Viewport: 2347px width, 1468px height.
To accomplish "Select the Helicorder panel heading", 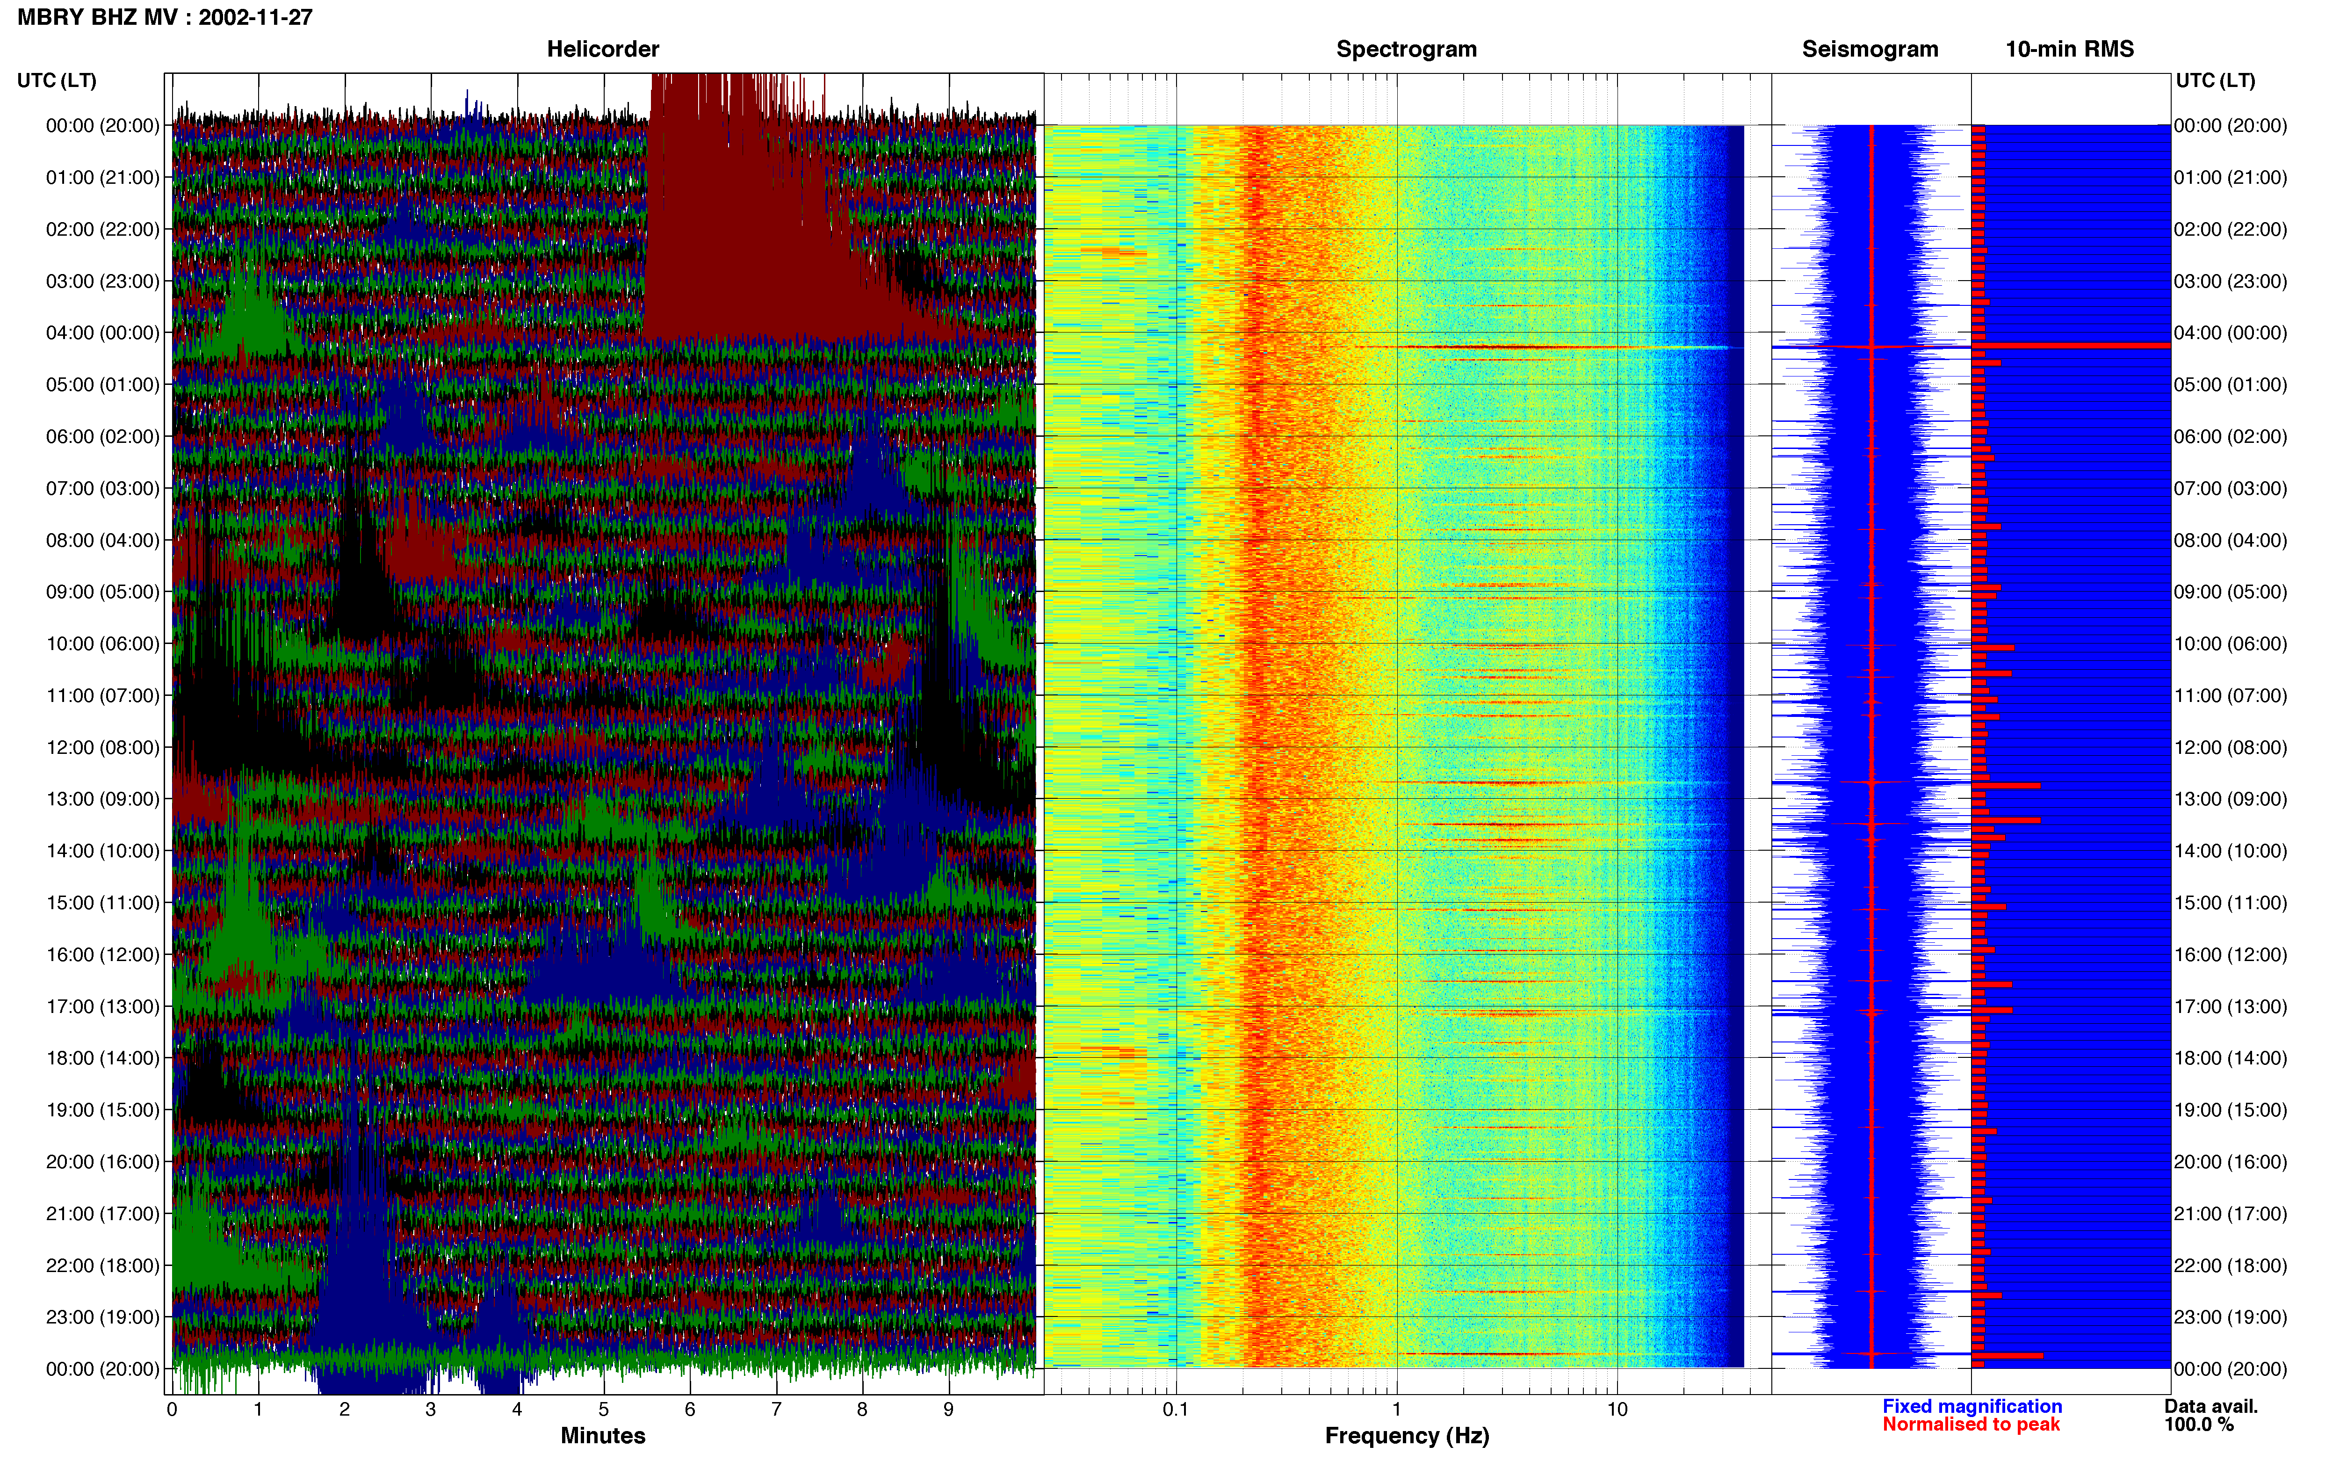I will coord(603,50).
